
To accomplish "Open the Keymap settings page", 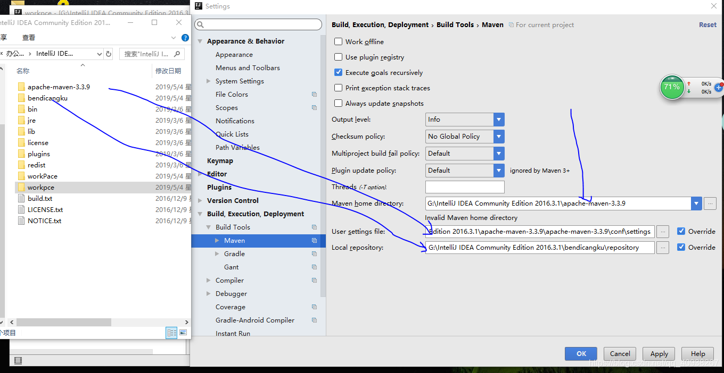I will (220, 161).
